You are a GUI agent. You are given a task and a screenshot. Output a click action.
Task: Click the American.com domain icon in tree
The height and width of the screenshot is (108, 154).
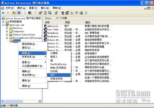pos(7,25)
